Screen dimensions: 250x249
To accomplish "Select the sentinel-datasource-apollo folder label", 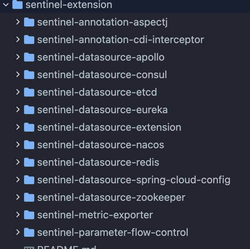I will pyautogui.click(x=101, y=57).
